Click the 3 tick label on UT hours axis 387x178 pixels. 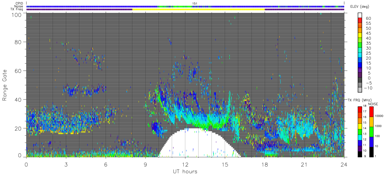[x=66, y=165]
